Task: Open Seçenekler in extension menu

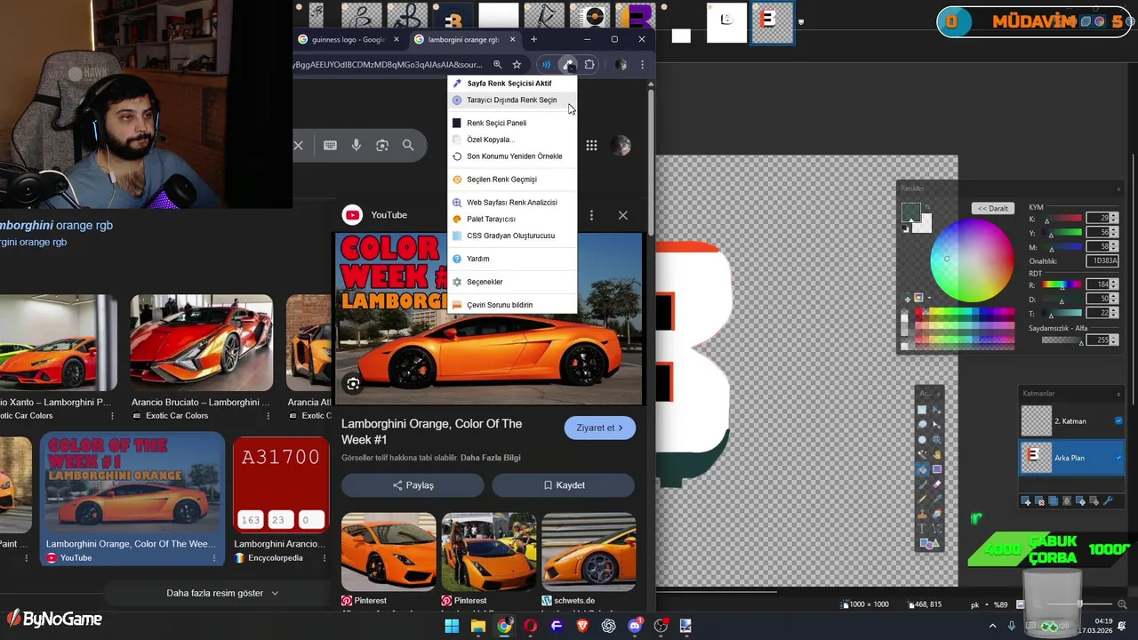Action: point(512,282)
